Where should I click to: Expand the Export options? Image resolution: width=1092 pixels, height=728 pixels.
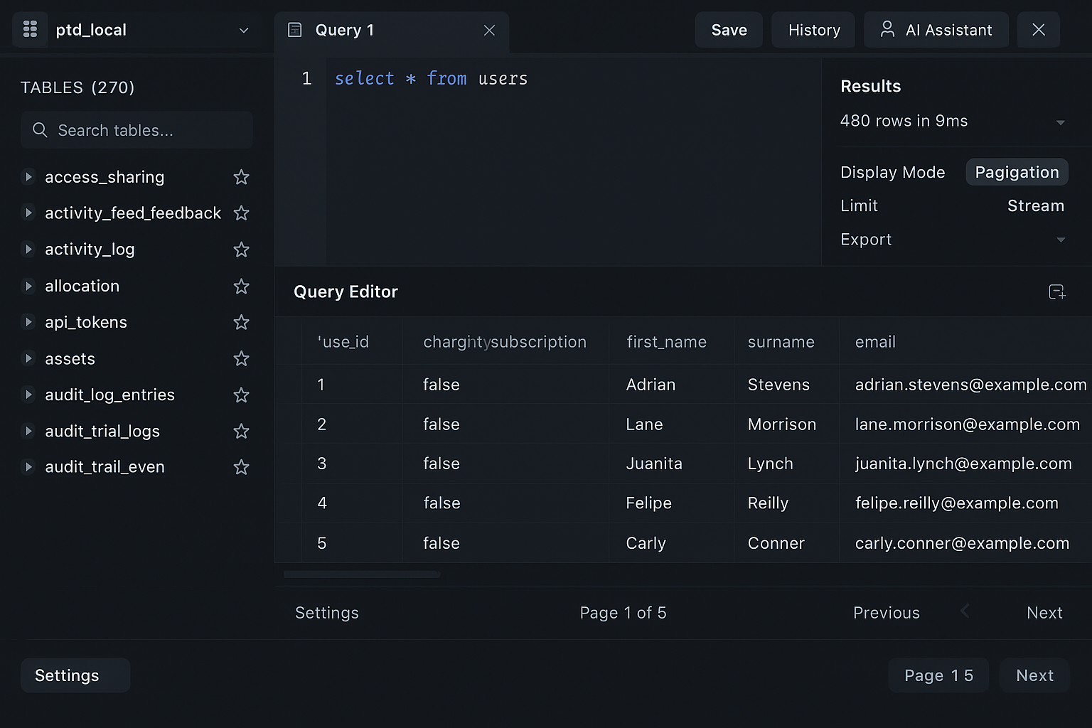pos(1060,240)
